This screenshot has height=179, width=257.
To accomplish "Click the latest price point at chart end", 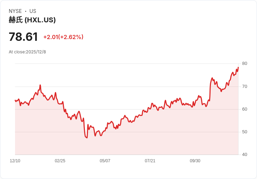I will pos(238,67).
